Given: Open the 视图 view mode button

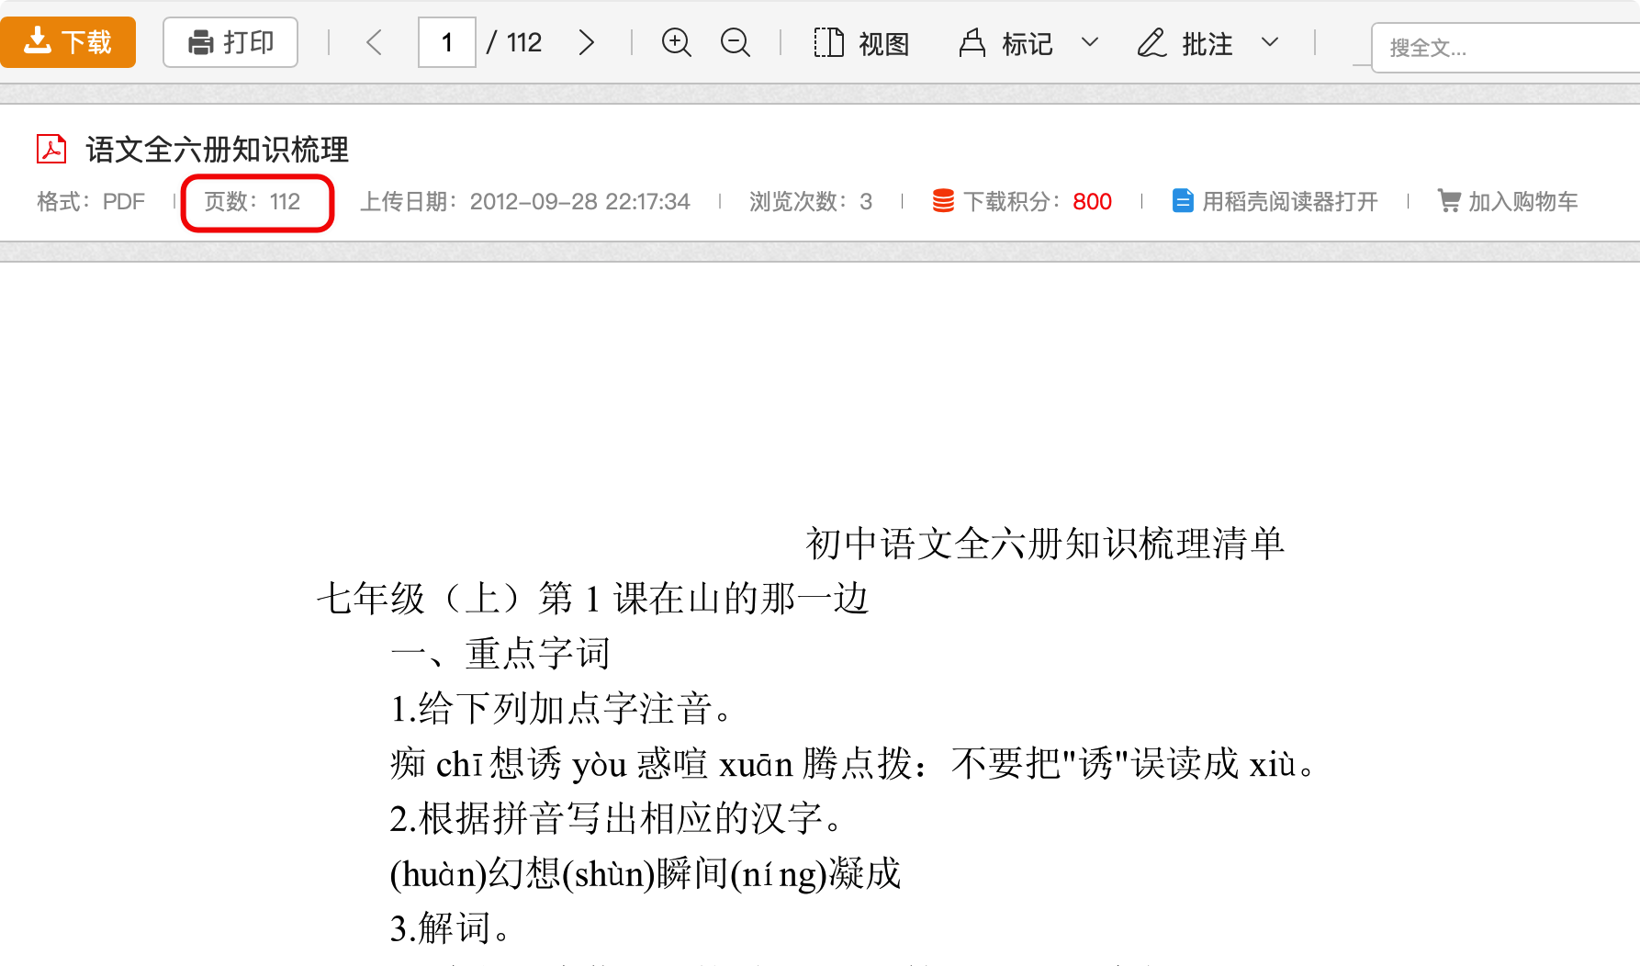Looking at the screenshot, I should 861,43.
